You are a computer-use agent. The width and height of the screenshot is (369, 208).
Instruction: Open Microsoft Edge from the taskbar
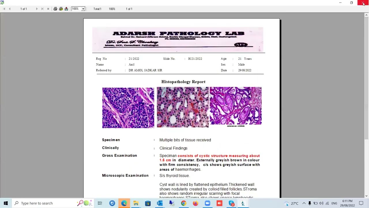click(x=124, y=203)
